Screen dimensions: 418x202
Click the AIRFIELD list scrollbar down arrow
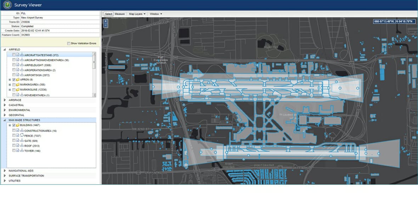pyautogui.click(x=94, y=95)
